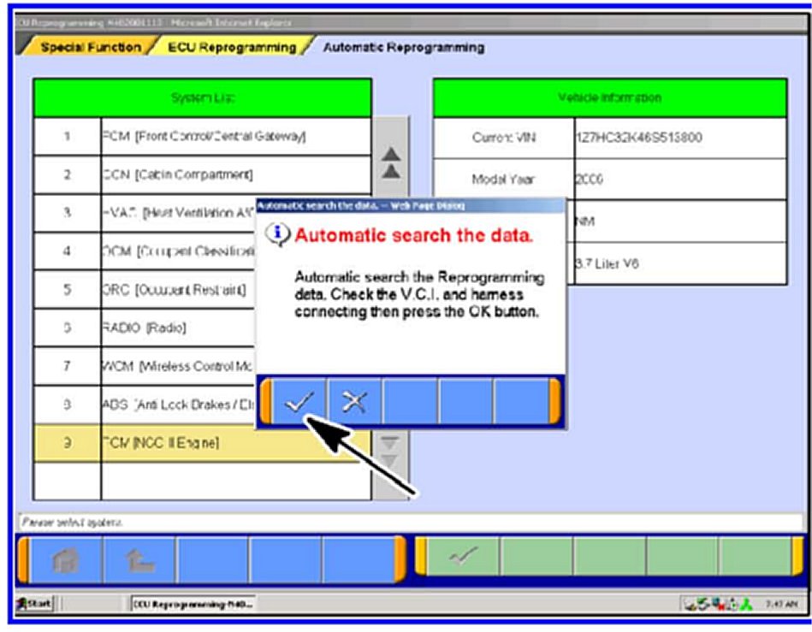The height and width of the screenshot is (632, 812).
Task: Click the info icon in dialog
Action: pyautogui.click(x=278, y=236)
